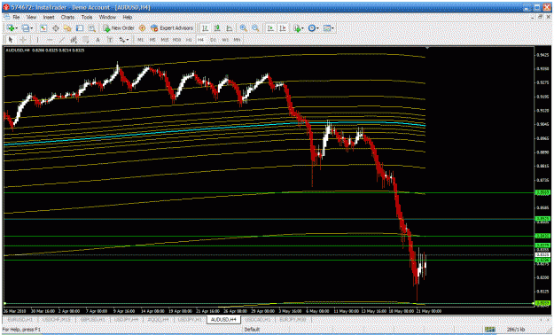Click the 'For Help, press F1' status text
554x335 pixels.
[21, 330]
